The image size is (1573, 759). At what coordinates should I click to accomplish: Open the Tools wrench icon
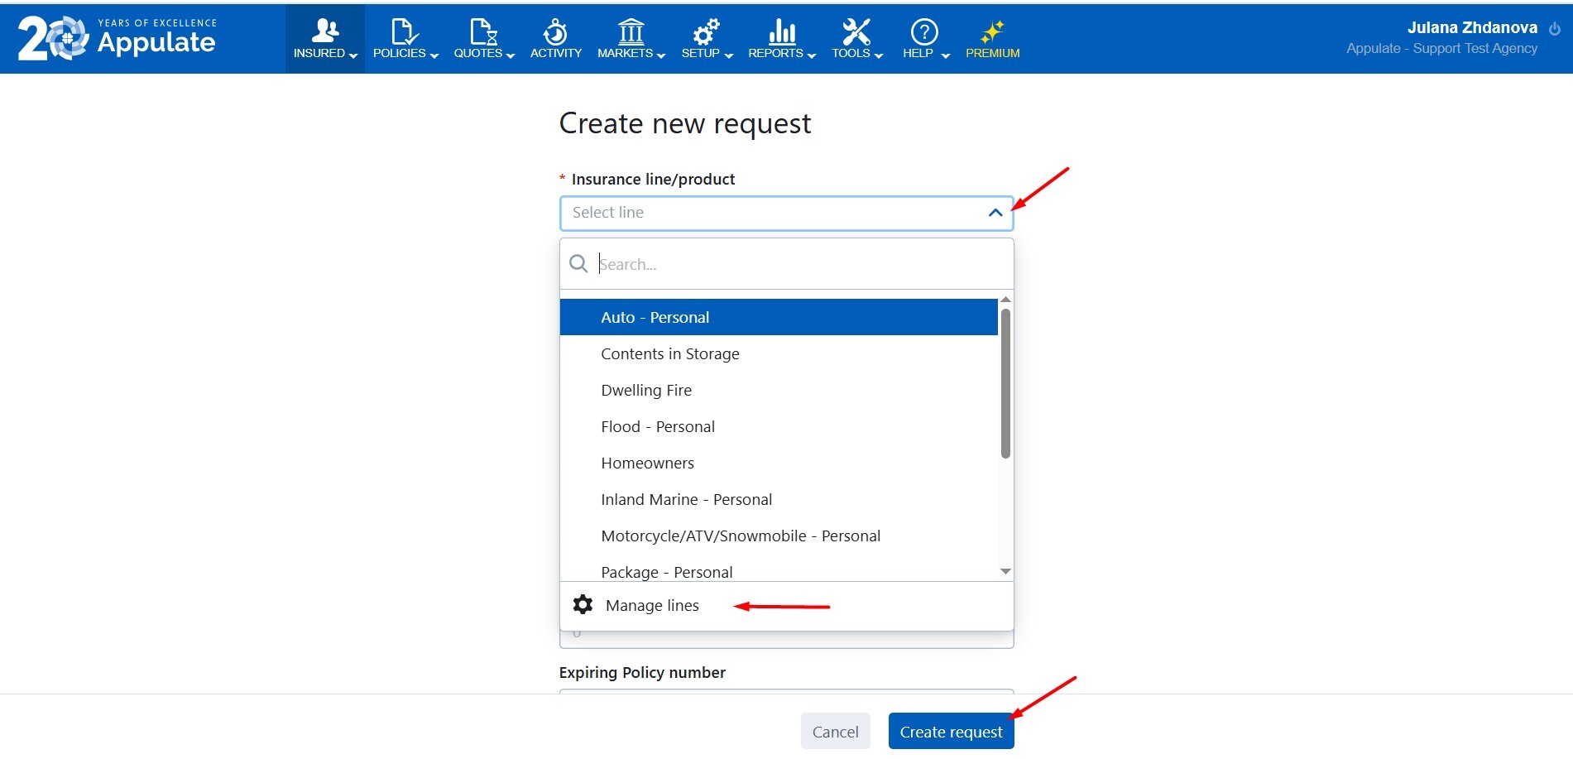pyautogui.click(x=856, y=32)
